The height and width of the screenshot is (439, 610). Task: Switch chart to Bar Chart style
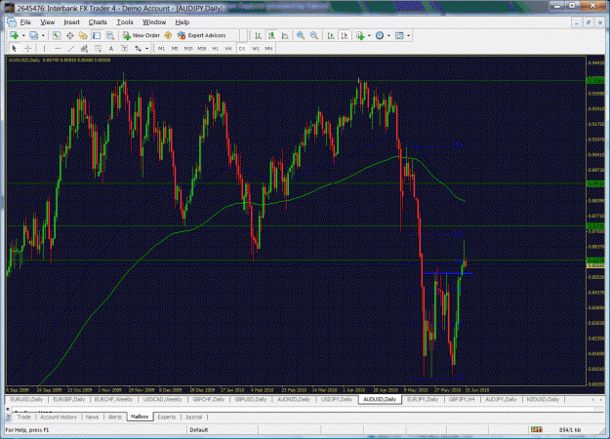coord(258,35)
